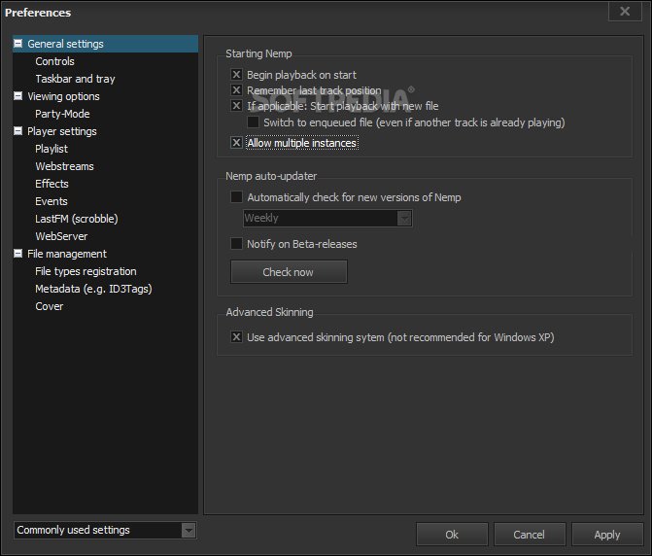Click the Cancel button
Viewport: 652px width, 556px height.
click(x=530, y=535)
